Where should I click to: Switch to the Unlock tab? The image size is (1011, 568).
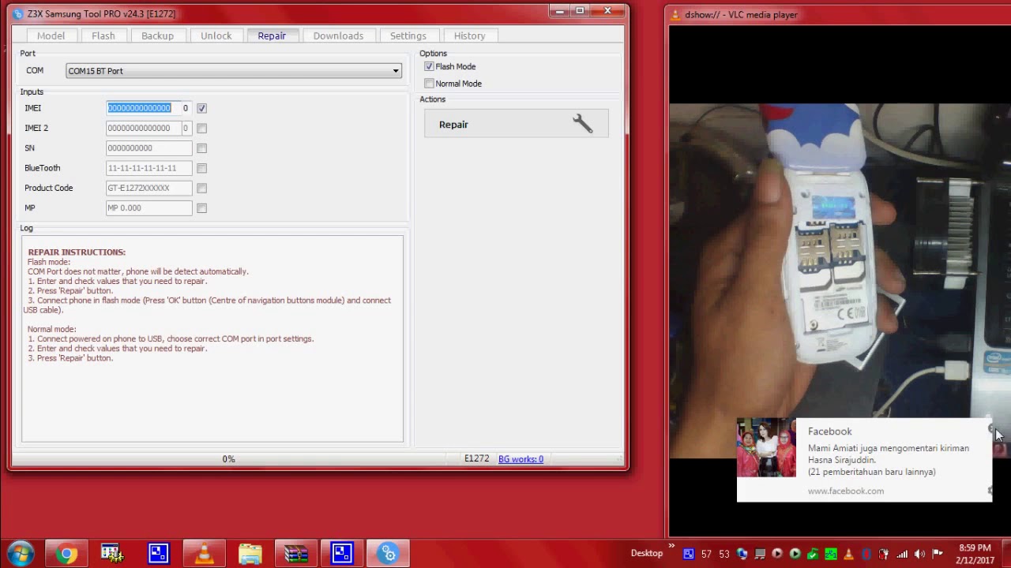click(216, 35)
